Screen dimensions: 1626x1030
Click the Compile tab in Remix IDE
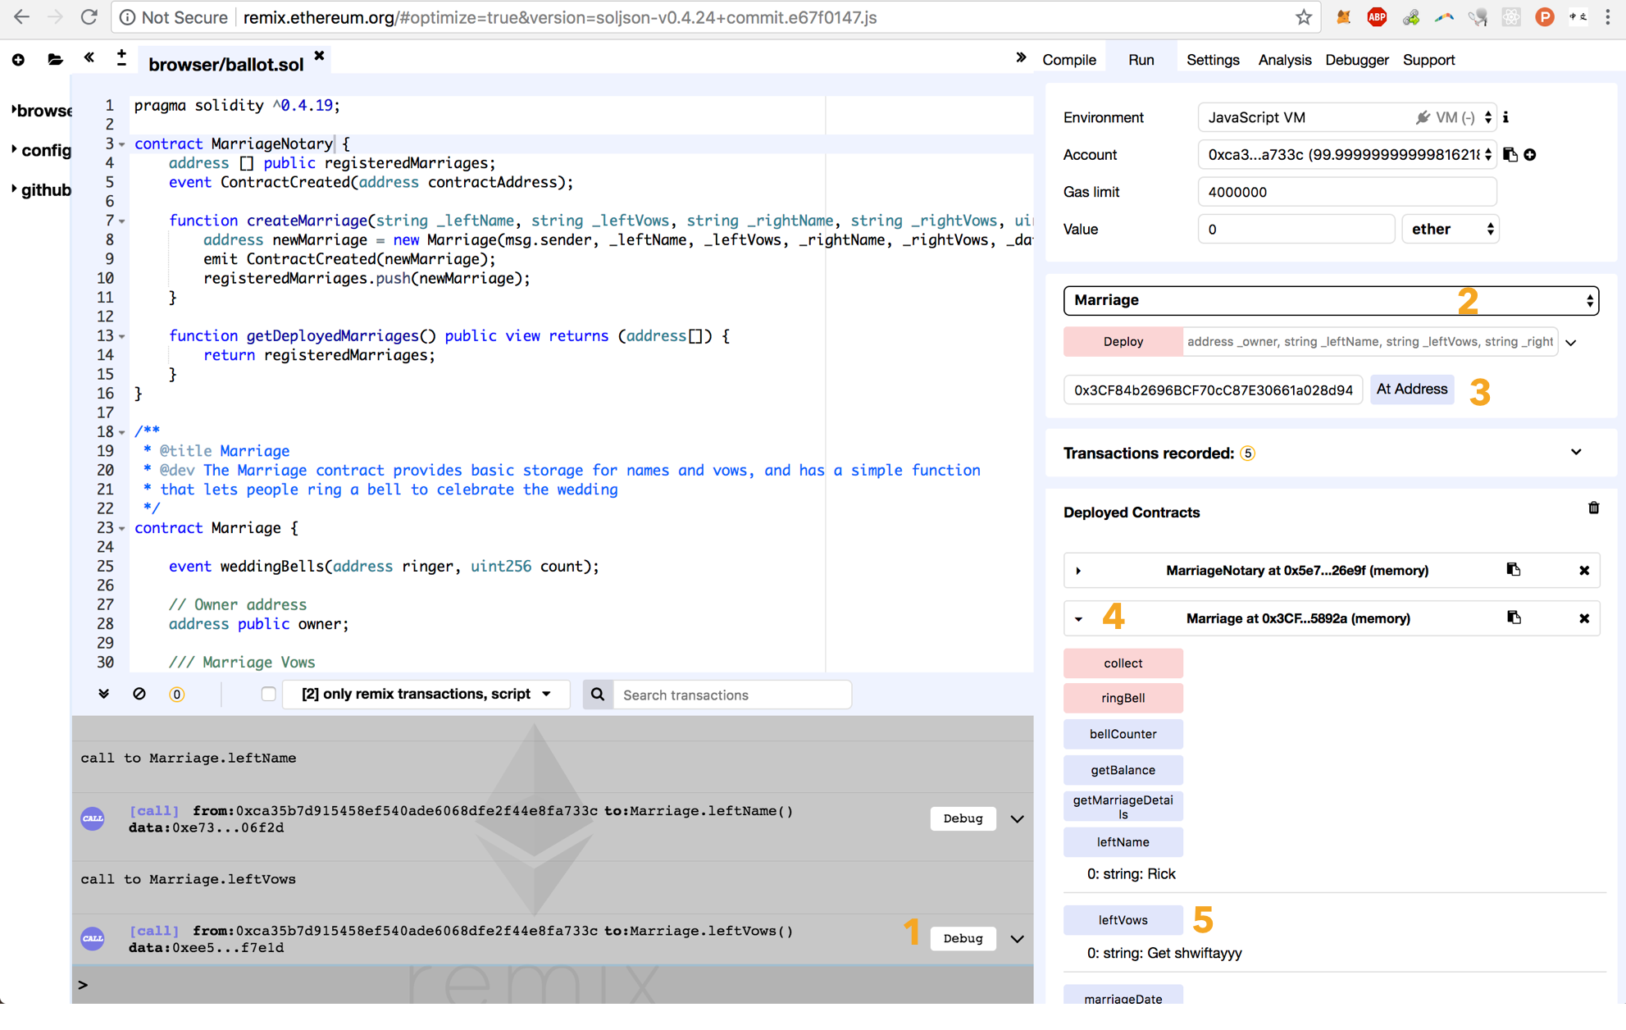click(1069, 59)
